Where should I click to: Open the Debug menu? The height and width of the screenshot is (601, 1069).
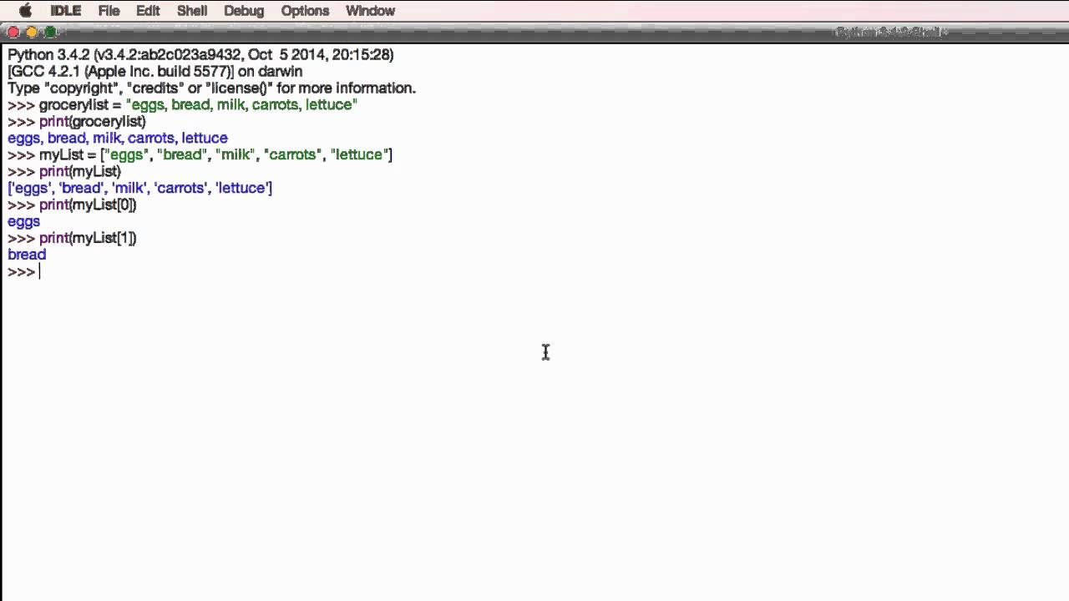[244, 11]
